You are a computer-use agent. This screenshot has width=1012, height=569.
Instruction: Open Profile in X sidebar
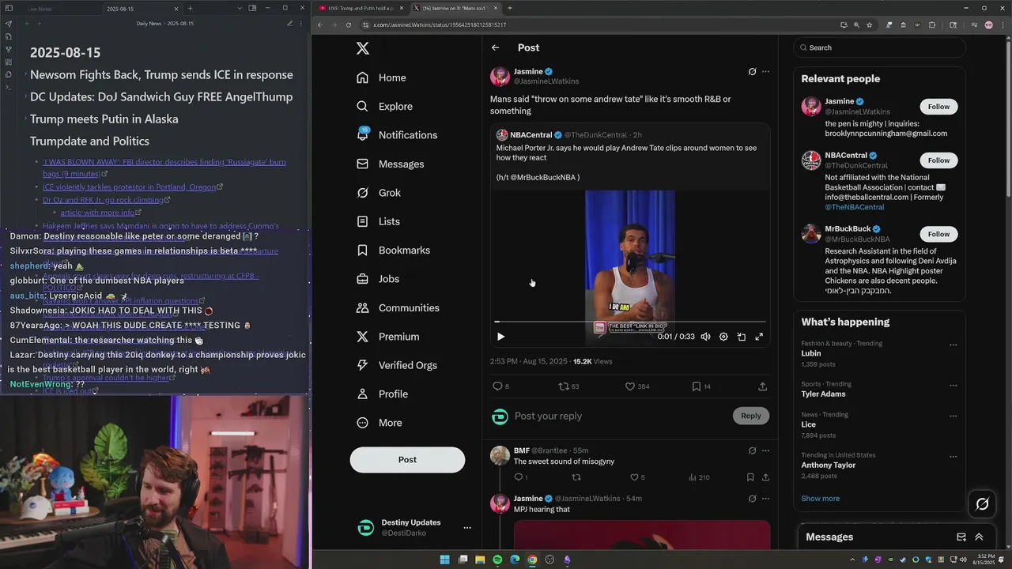coord(383,394)
